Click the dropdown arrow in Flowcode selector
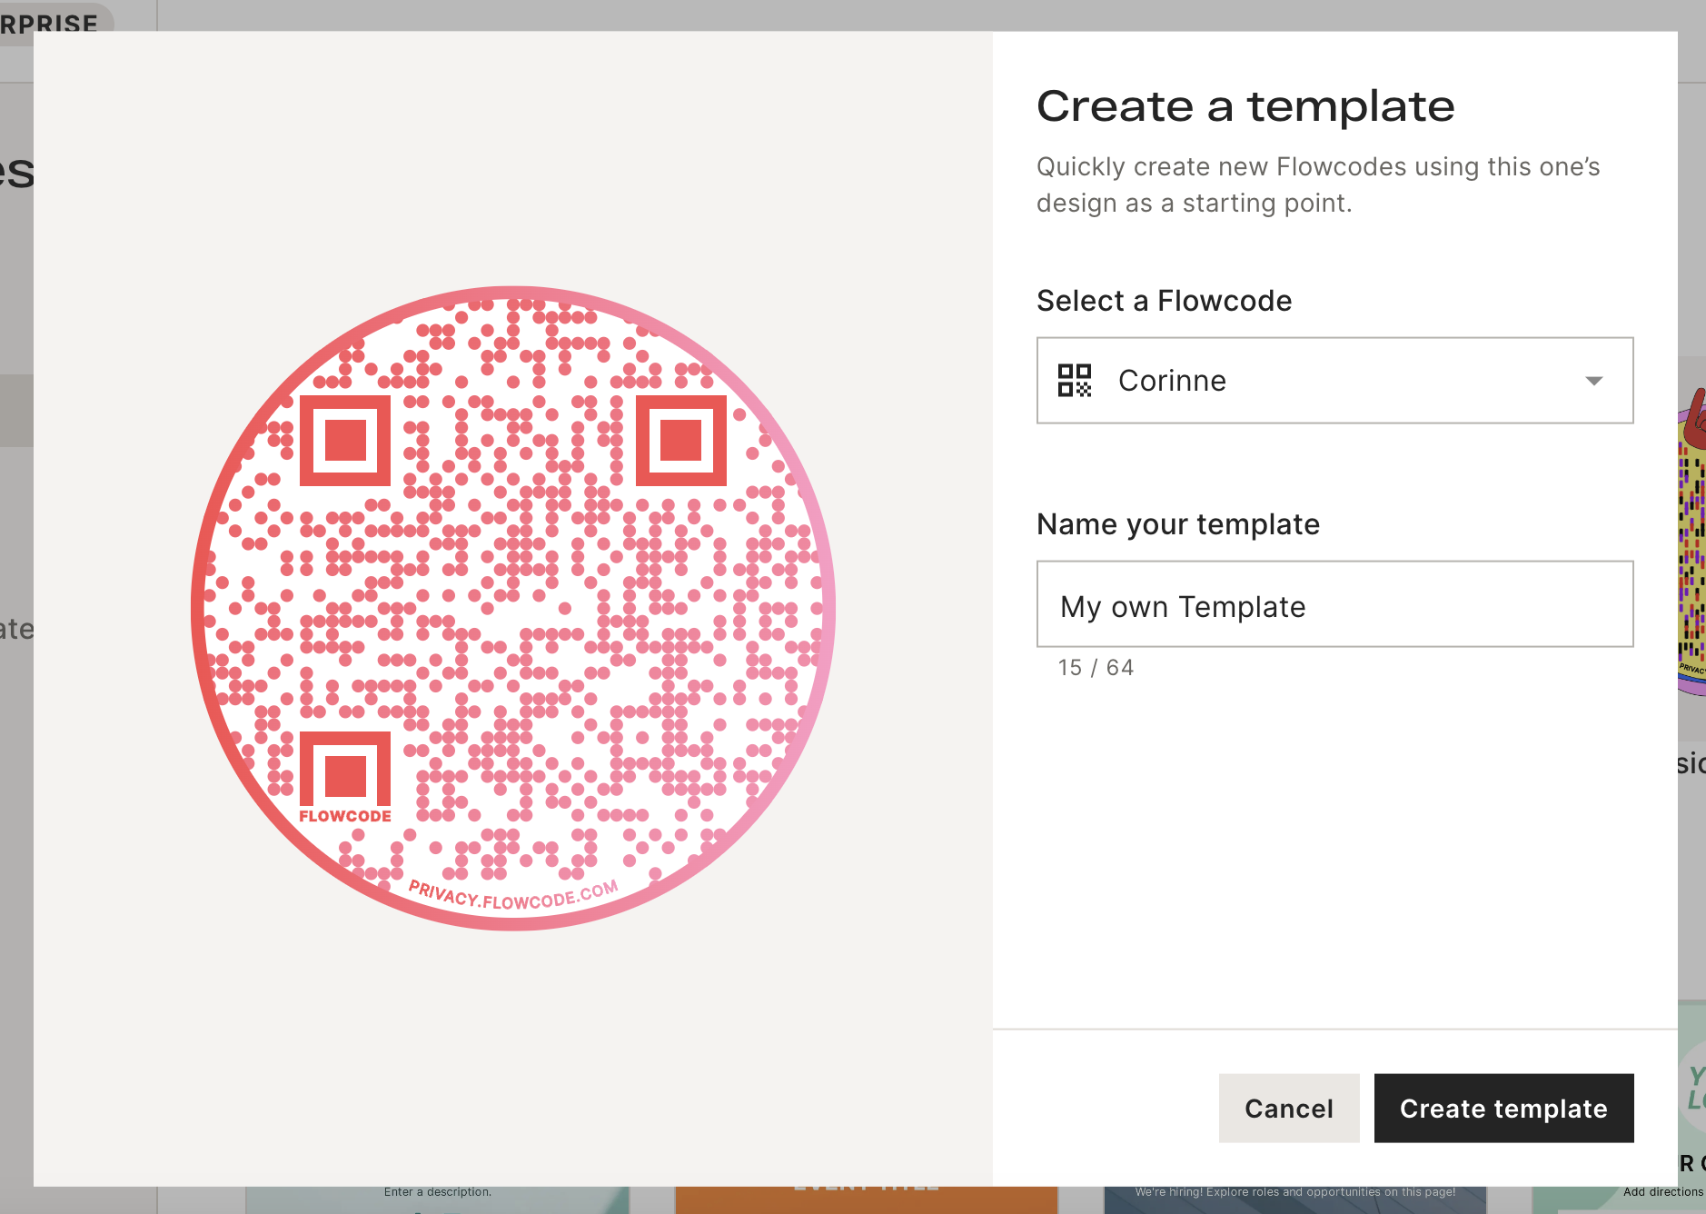Screen dimensions: 1706x1214 coord(1593,381)
